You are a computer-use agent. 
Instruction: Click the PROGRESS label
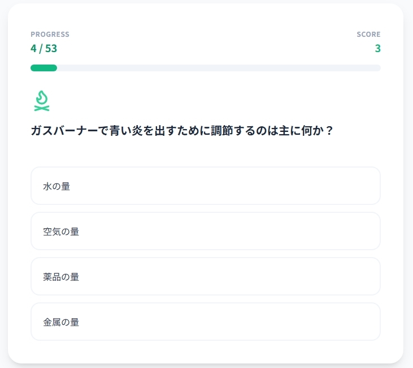[50, 35]
